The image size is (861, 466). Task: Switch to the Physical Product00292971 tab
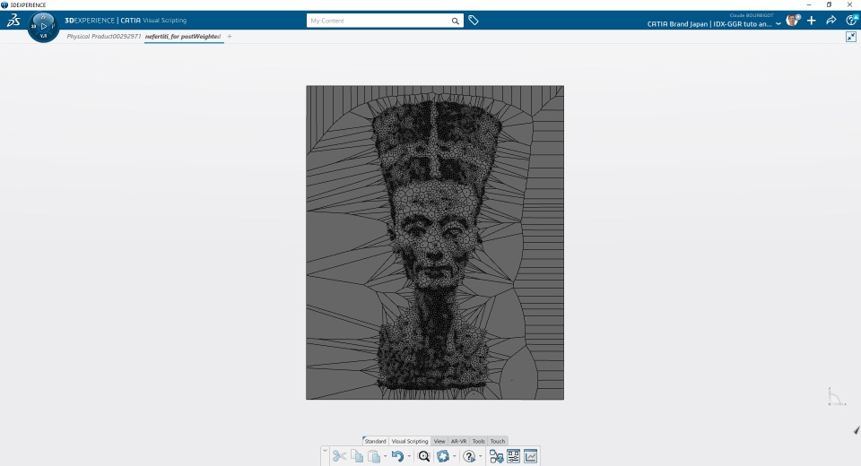(104, 36)
